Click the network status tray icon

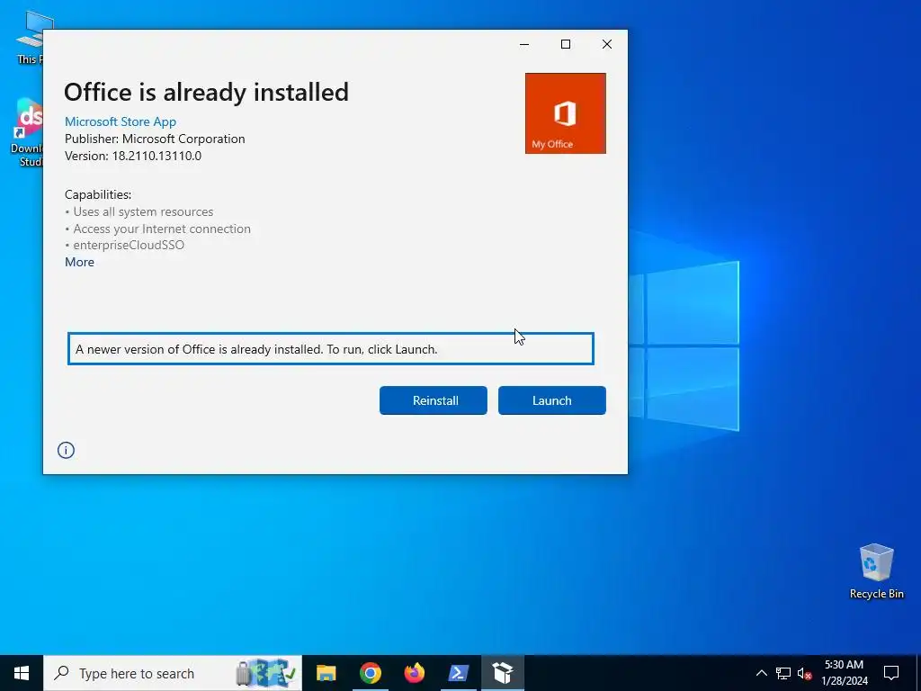coord(783,673)
